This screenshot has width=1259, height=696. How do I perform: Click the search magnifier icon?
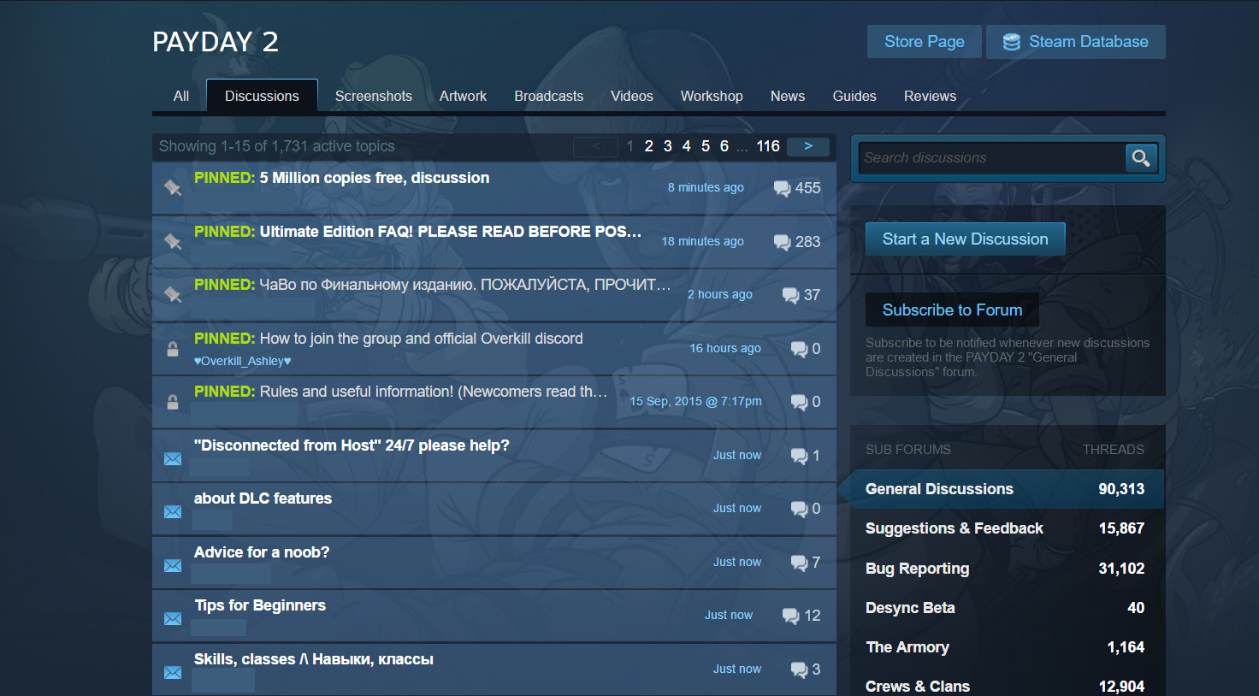point(1141,158)
